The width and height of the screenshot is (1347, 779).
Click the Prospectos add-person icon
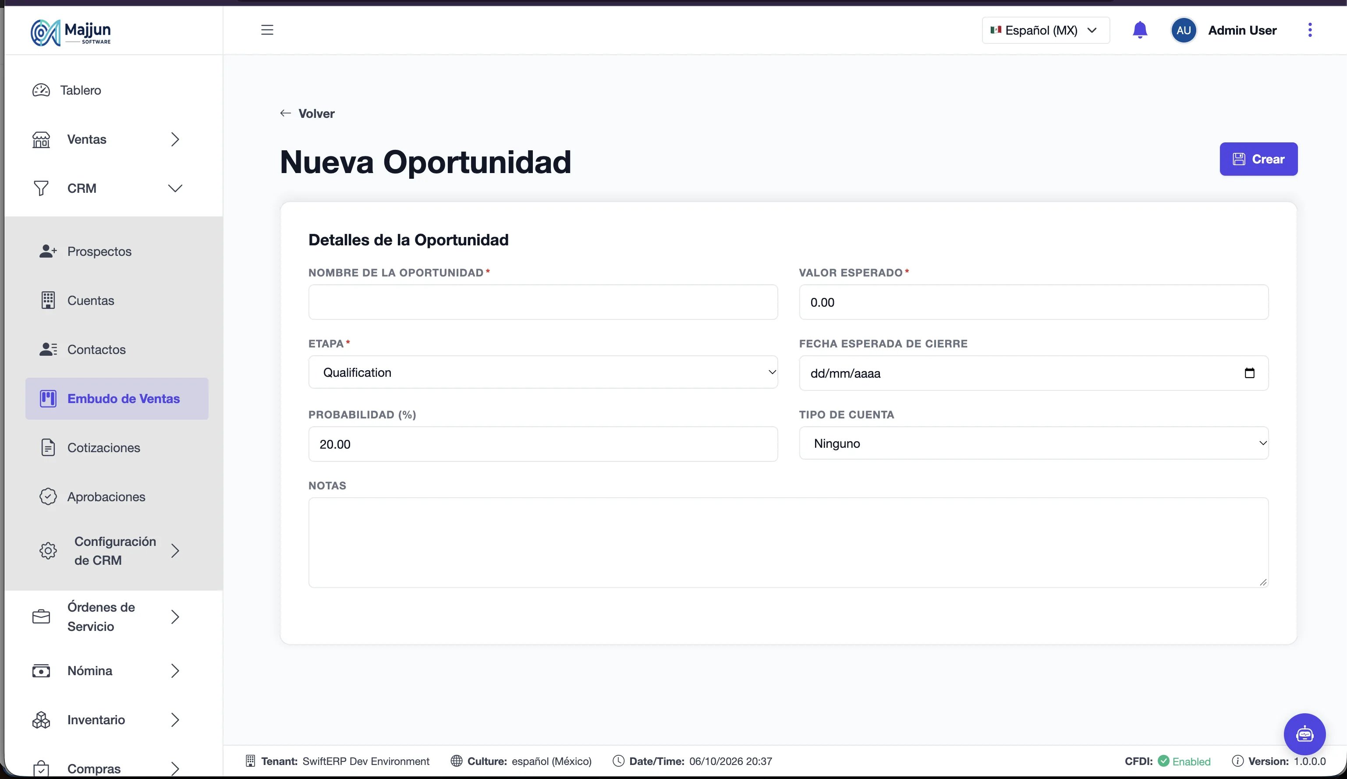click(x=48, y=251)
